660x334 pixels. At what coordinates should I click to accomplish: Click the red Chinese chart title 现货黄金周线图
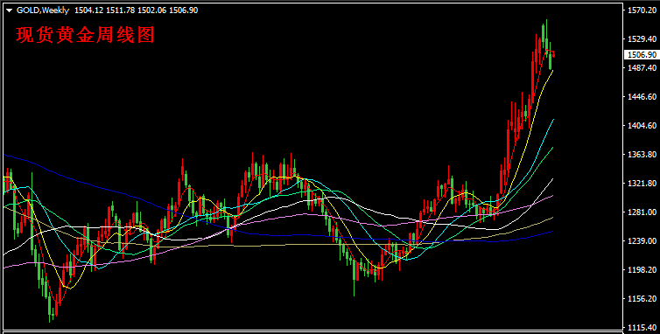pyautogui.click(x=86, y=34)
